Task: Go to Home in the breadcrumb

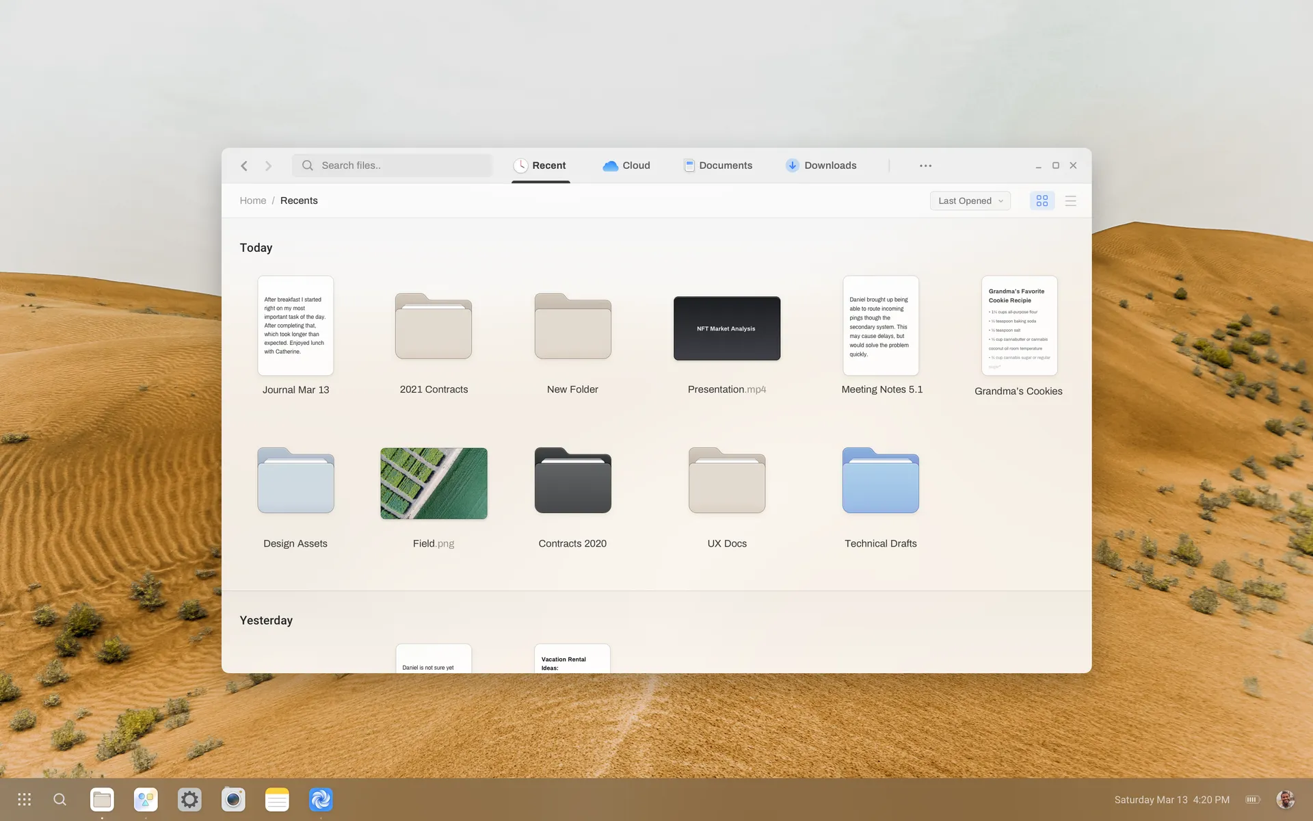Action: 252,200
